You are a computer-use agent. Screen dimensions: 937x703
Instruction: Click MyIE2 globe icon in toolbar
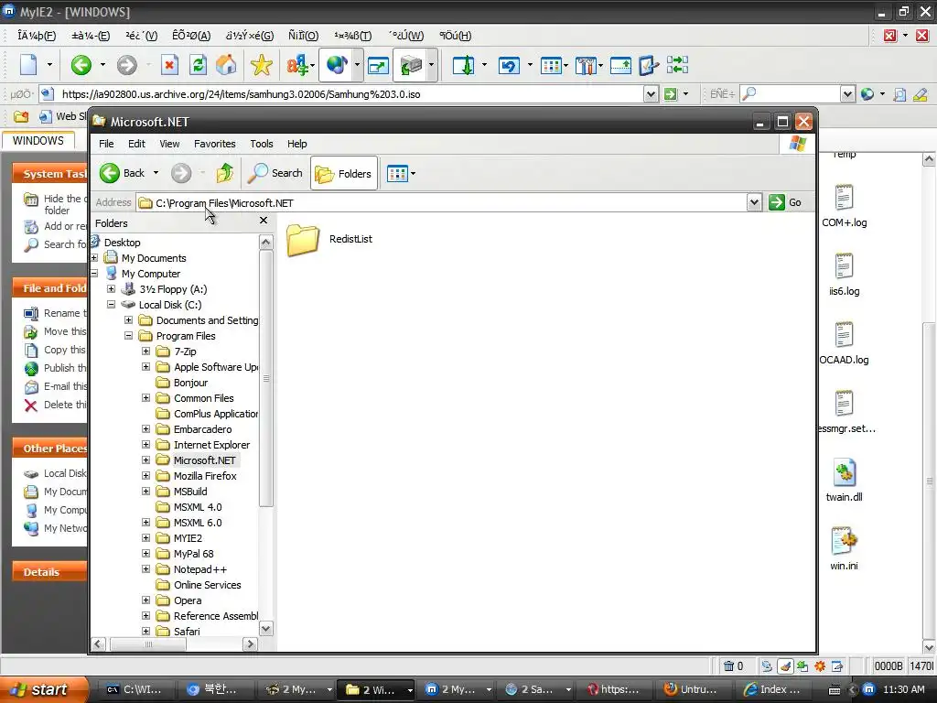point(337,65)
